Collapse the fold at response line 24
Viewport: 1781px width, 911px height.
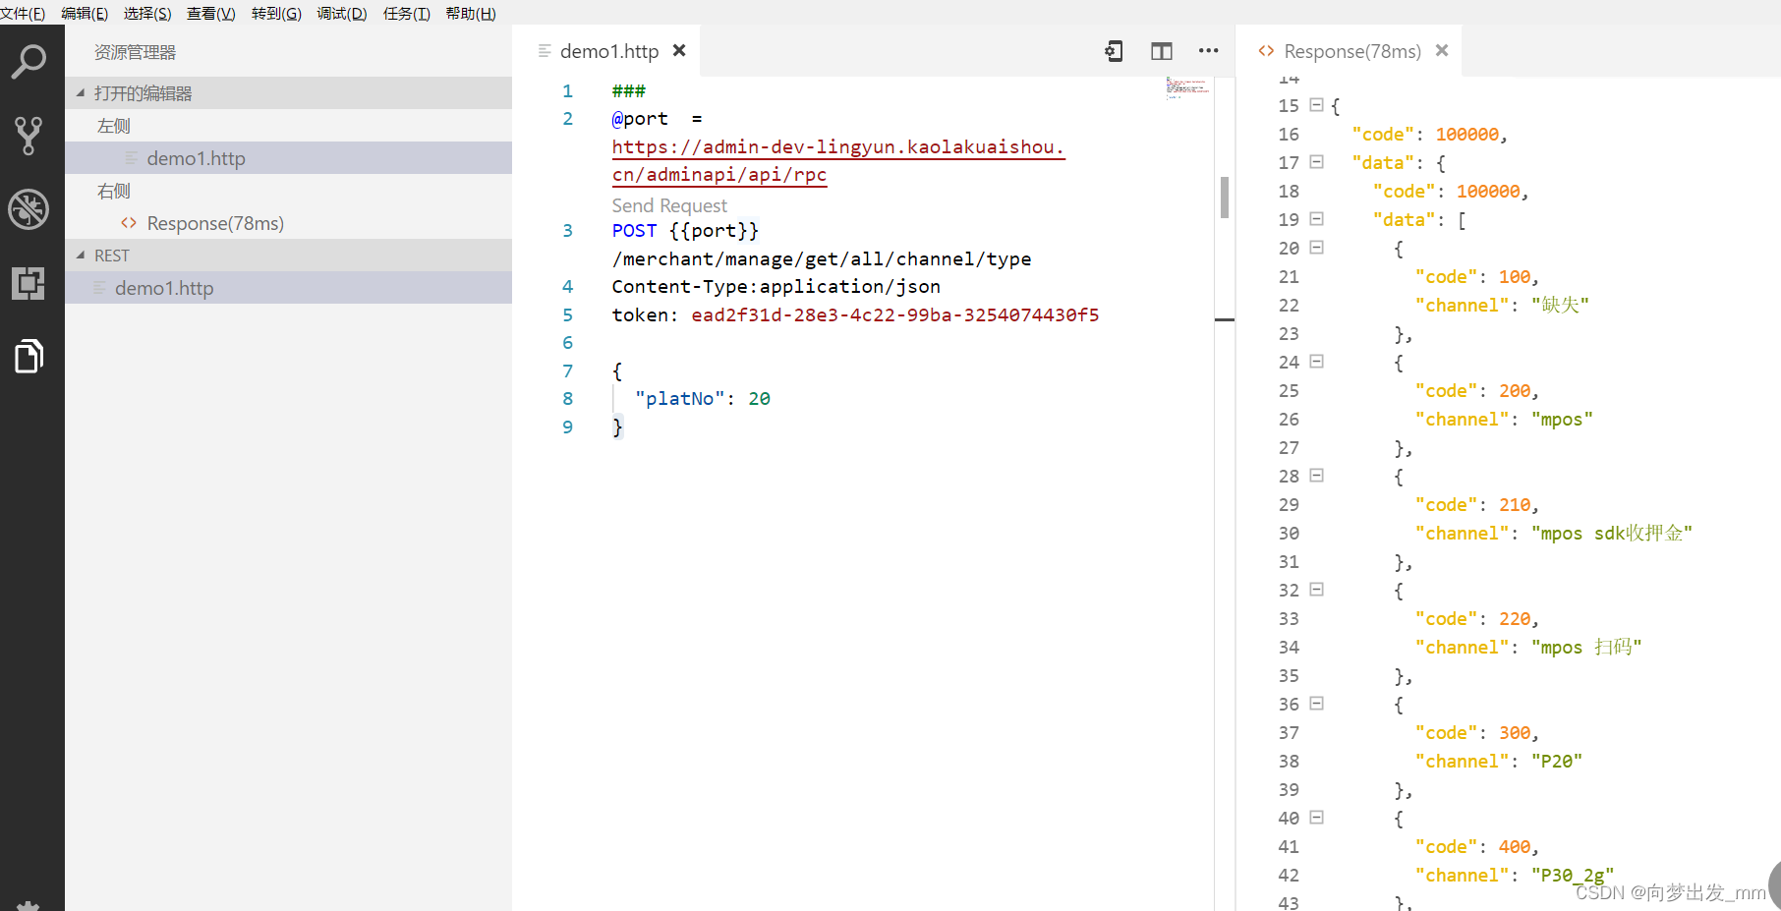click(x=1317, y=361)
